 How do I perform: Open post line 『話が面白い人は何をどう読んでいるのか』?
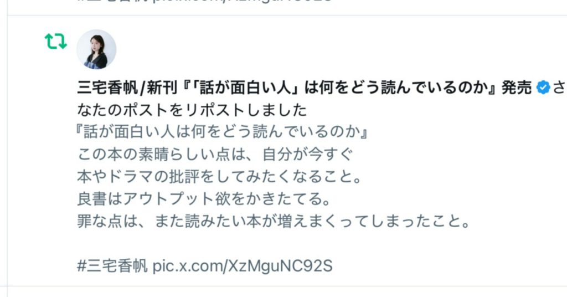click(222, 132)
